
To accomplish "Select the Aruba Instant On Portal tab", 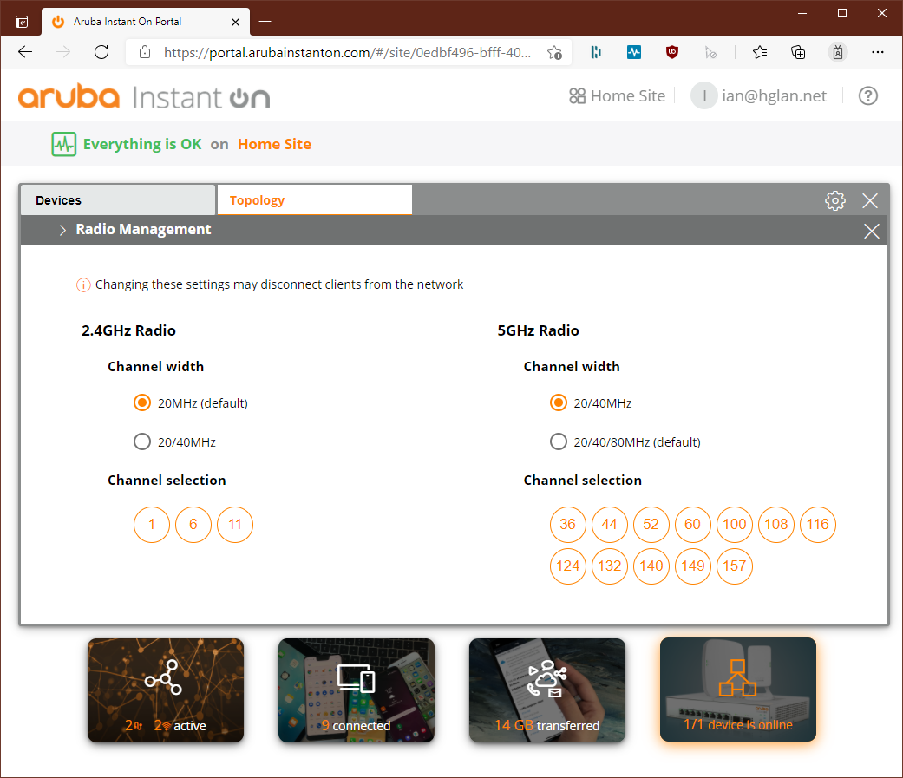I will (146, 22).
